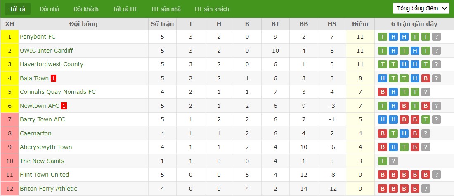Click the first red B badge for Connahs Quay Nomads

[383, 92]
